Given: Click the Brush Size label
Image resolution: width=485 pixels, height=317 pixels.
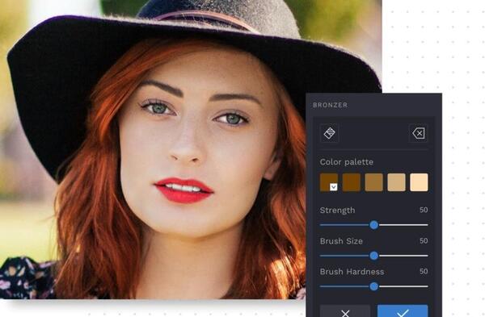Looking at the screenshot, I should pos(341,241).
